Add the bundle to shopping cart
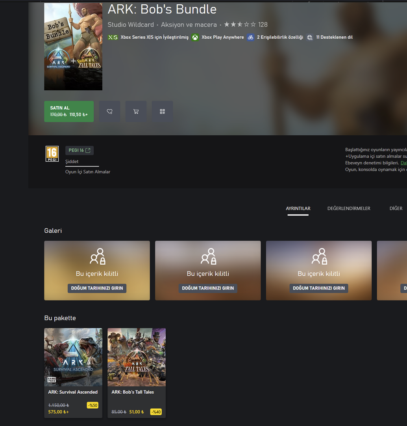Screen dimensions: 407x426 click(136, 111)
